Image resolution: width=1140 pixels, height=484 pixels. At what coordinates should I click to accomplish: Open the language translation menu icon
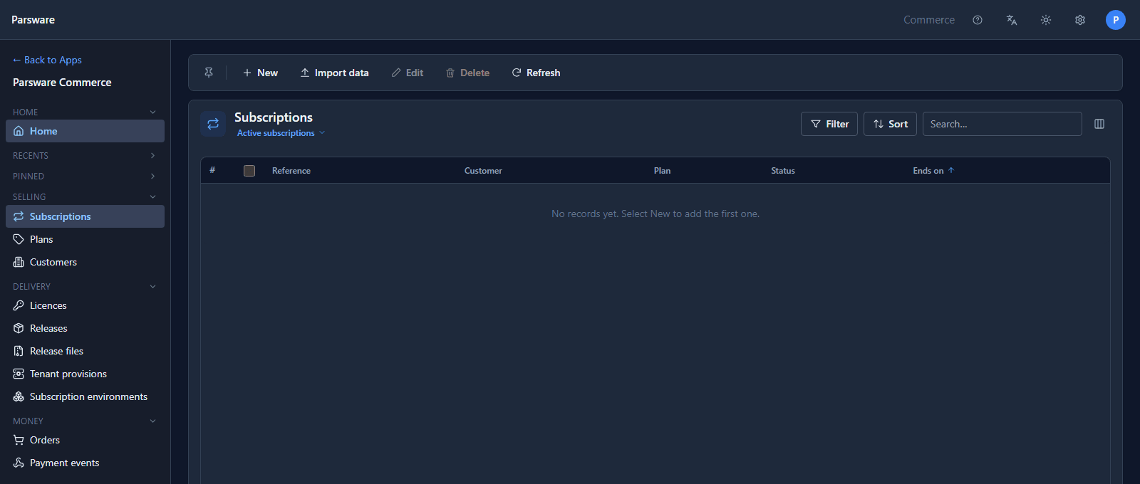(x=1012, y=20)
